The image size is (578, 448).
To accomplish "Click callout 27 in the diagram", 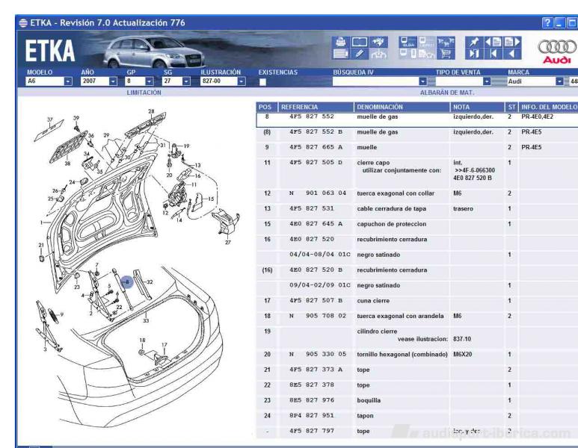I will 228,242.
